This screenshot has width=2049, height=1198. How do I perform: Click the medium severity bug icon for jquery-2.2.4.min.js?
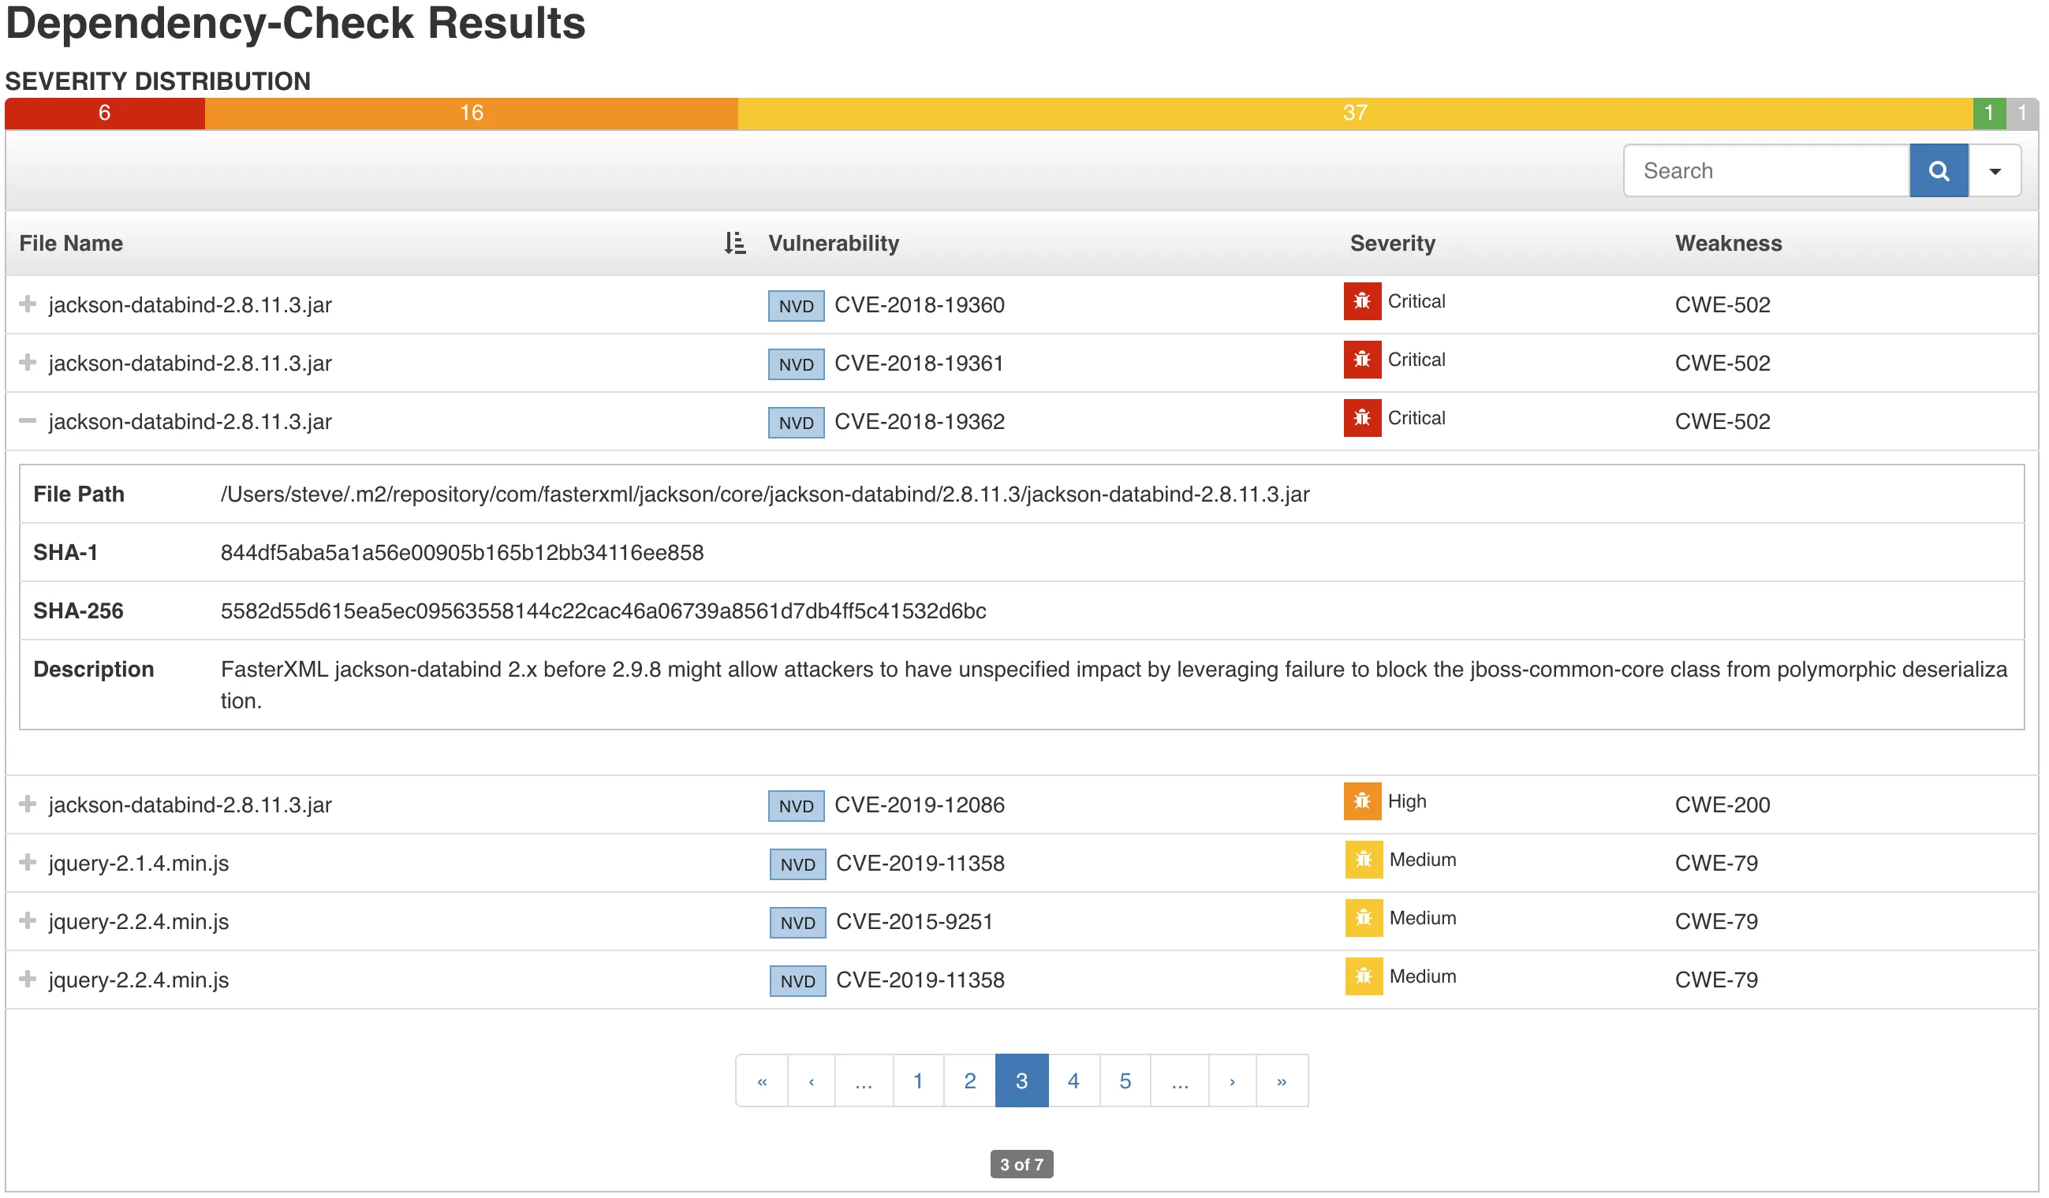coord(1364,977)
